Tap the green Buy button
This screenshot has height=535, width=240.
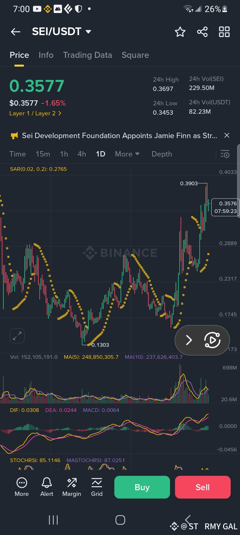[142, 487]
